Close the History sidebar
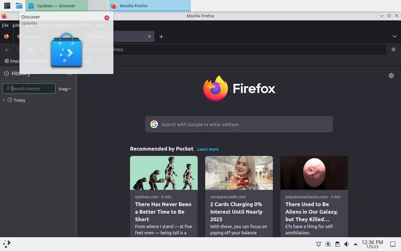 click(x=70, y=73)
